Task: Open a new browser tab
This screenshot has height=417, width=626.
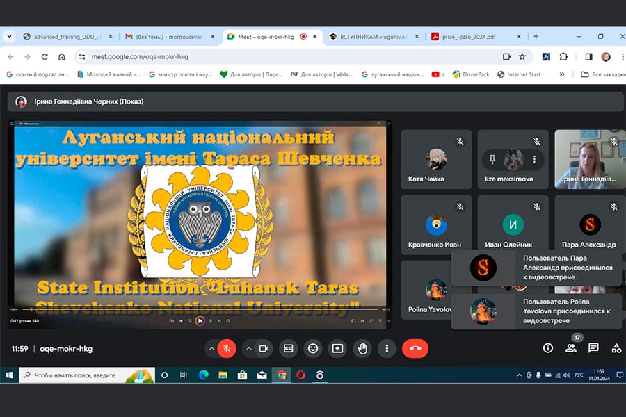Action: click(x=536, y=36)
